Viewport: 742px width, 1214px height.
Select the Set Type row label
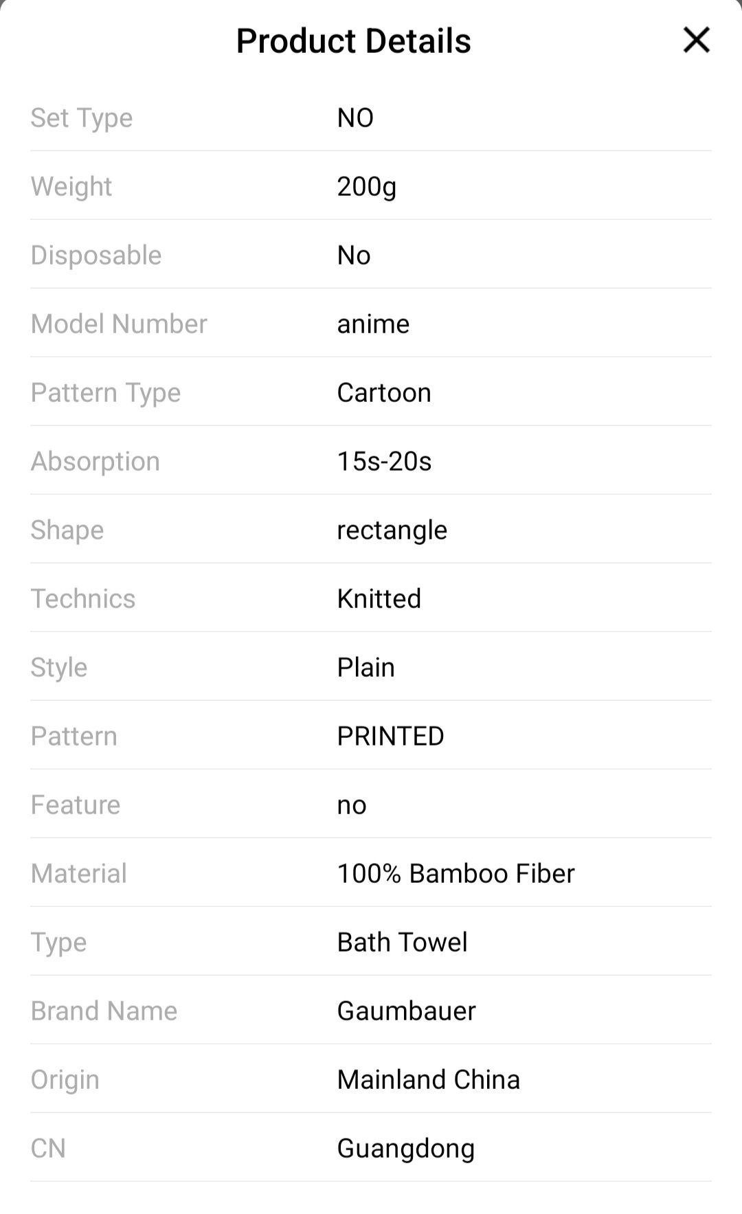coord(81,118)
